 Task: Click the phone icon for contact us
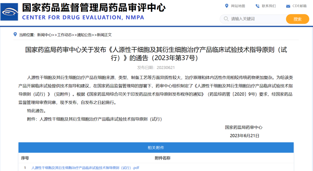[258, 6]
